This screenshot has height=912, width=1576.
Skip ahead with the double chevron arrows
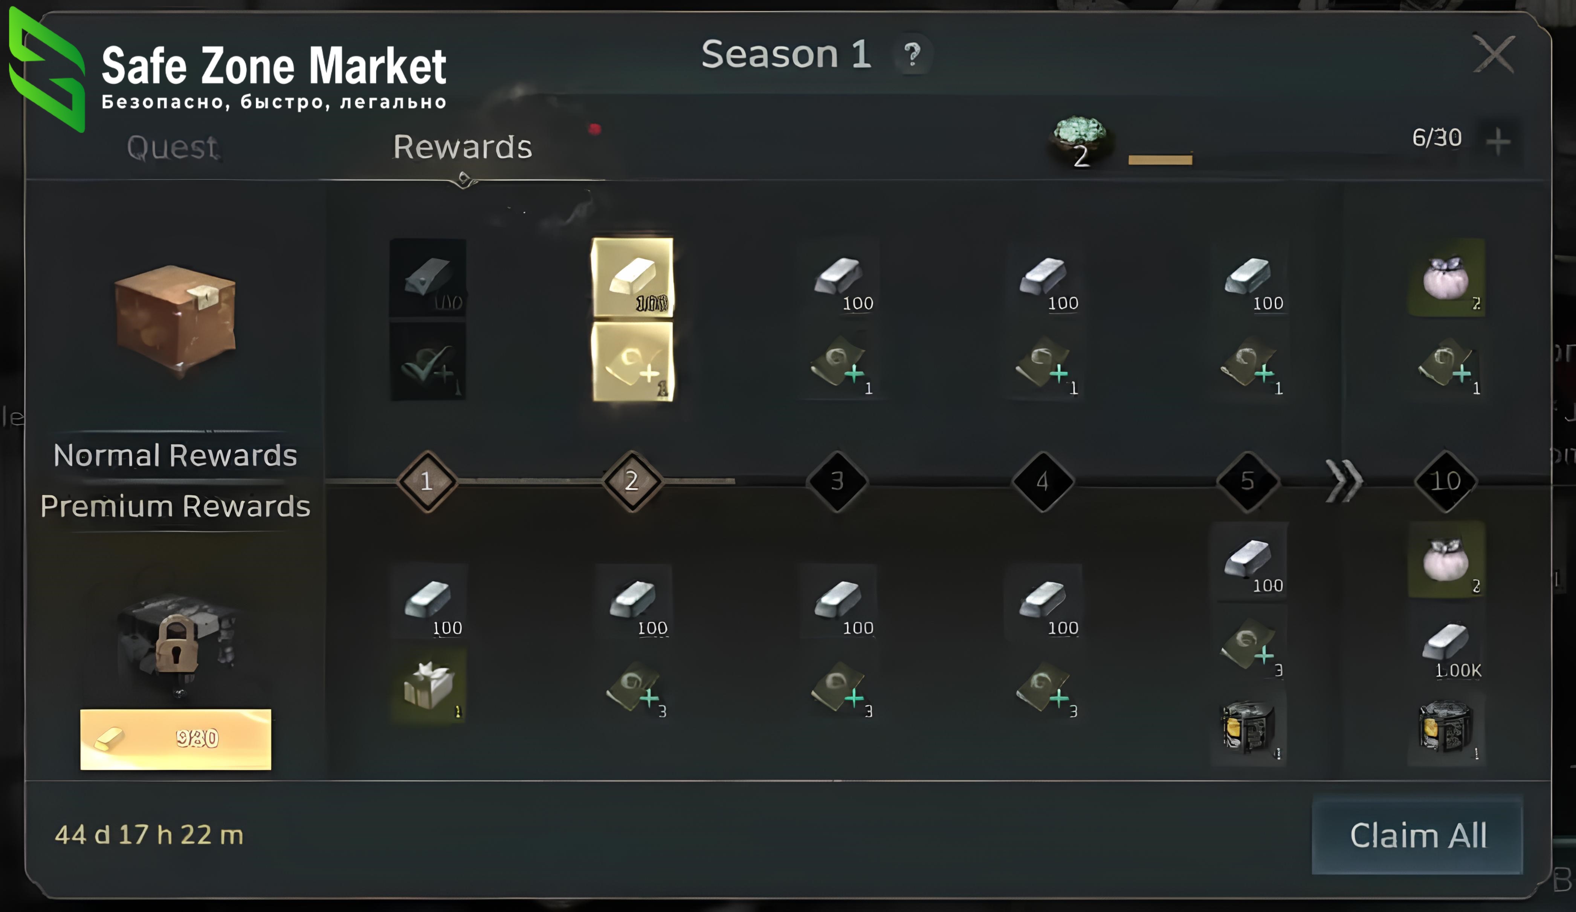[x=1344, y=480]
